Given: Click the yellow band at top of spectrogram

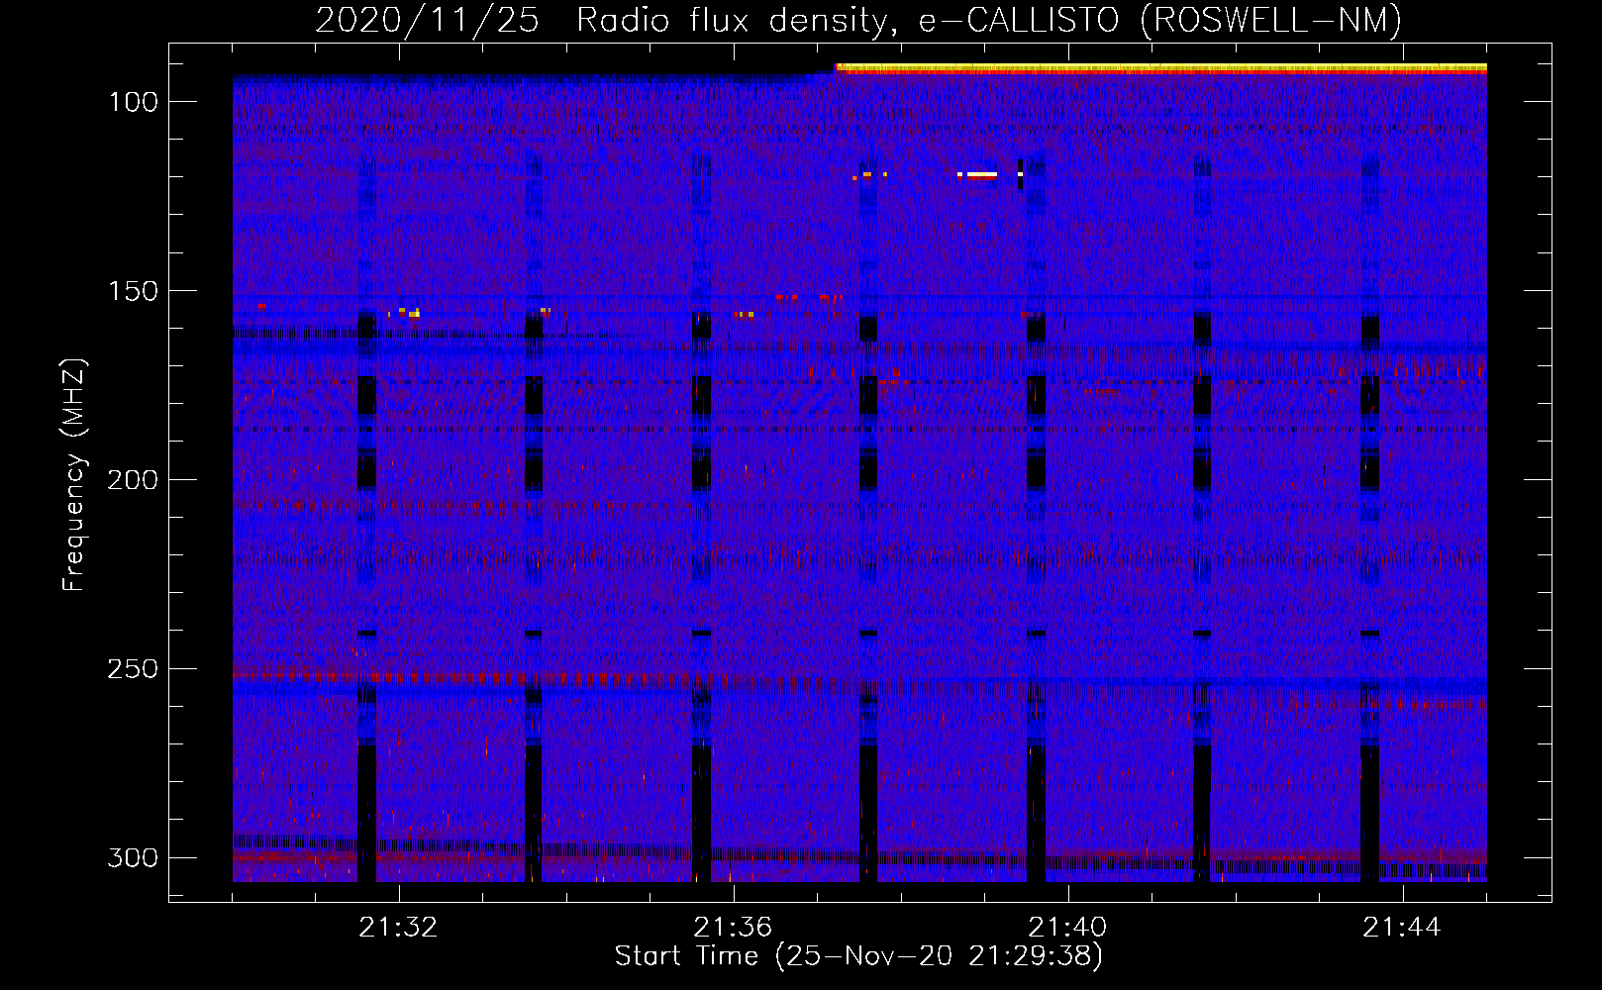Looking at the screenshot, I should pyautogui.click(x=1161, y=67).
